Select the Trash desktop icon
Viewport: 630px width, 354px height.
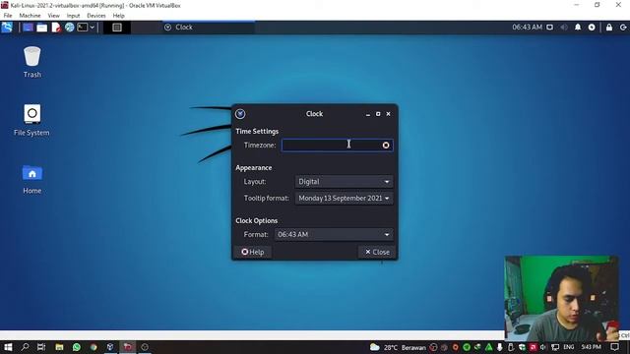click(32, 62)
